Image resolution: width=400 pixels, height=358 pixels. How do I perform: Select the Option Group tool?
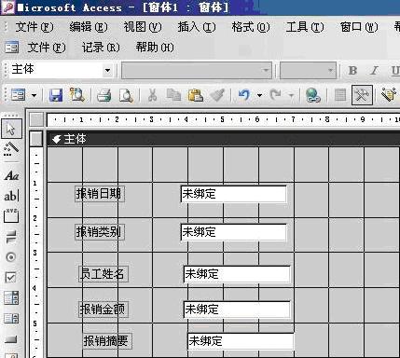[11, 215]
